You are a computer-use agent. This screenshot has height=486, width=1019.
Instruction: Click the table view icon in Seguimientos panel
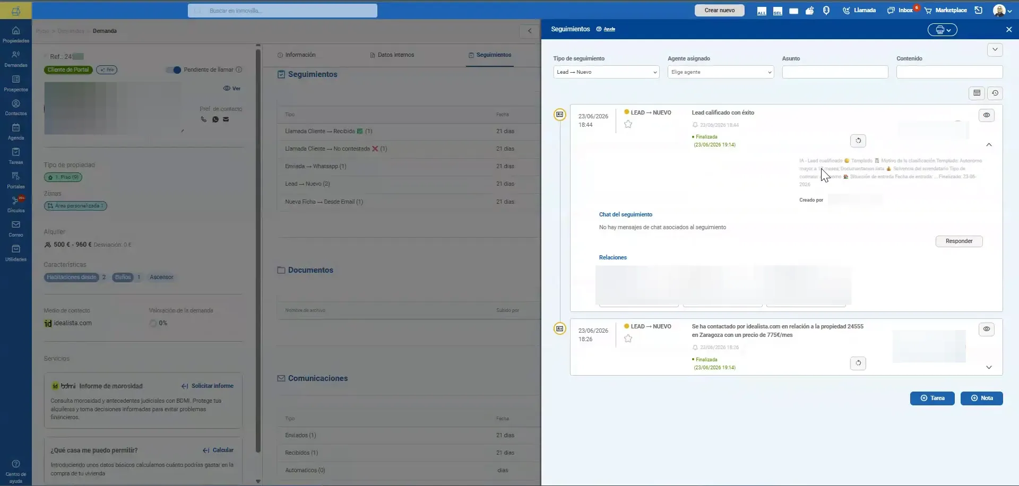click(x=977, y=93)
